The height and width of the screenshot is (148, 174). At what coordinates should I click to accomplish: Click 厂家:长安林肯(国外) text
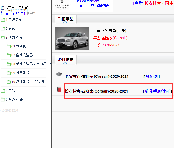110,30
